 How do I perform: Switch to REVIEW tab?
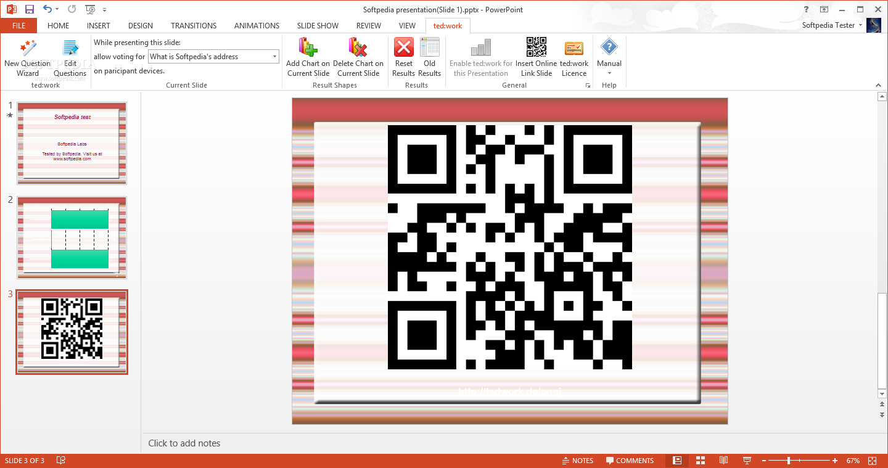pyautogui.click(x=369, y=25)
